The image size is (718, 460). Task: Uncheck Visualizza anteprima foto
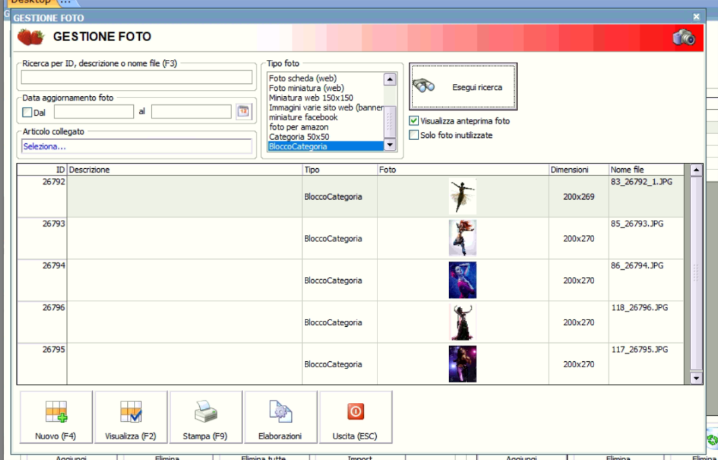(x=414, y=121)
